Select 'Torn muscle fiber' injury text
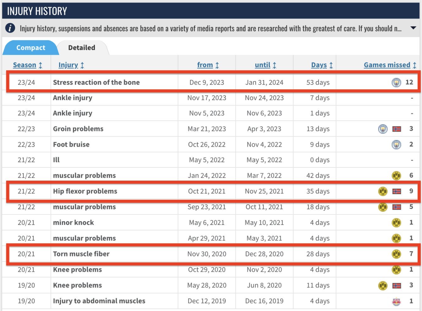Viewport: 422px width, 311px height. click(x=81, y=254)
